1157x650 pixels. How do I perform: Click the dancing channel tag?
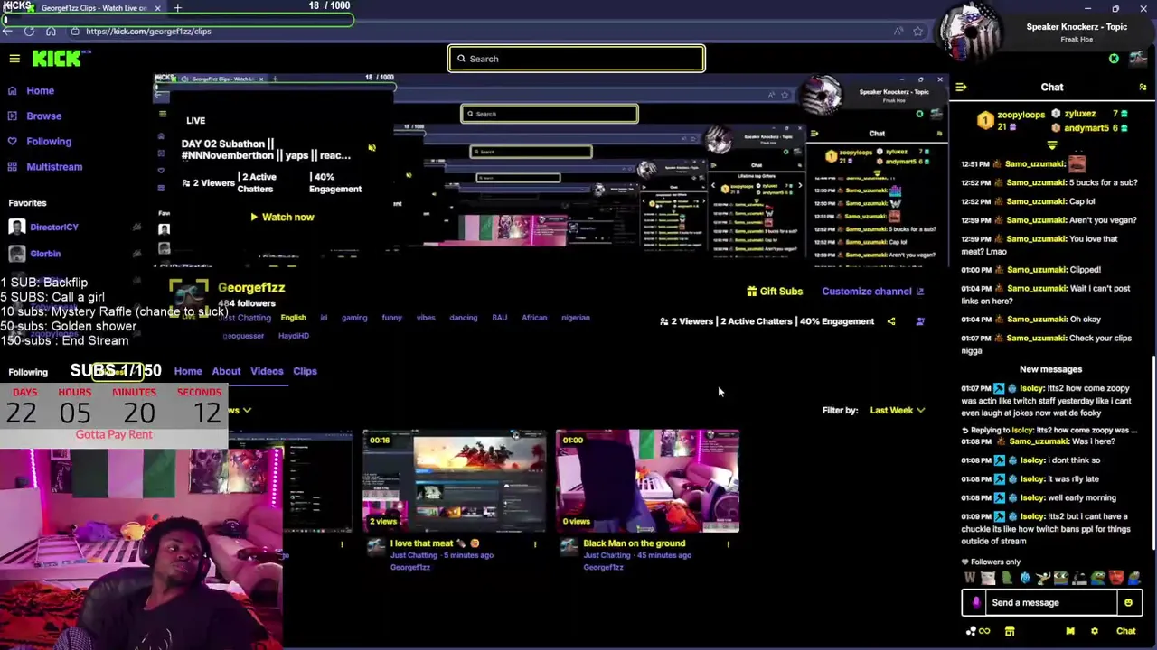[463, 318]
